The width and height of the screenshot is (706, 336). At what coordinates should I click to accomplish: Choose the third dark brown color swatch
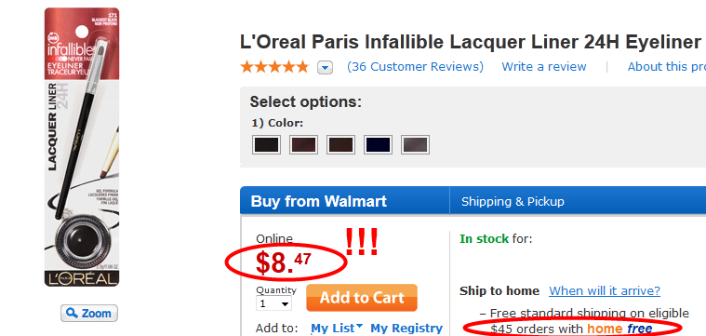click(x=340, y=145)
